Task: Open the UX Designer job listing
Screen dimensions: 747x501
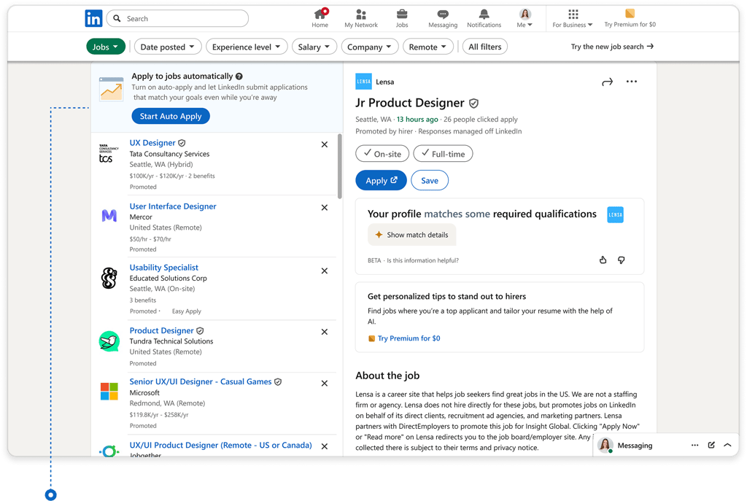Action: click(152, 143)
